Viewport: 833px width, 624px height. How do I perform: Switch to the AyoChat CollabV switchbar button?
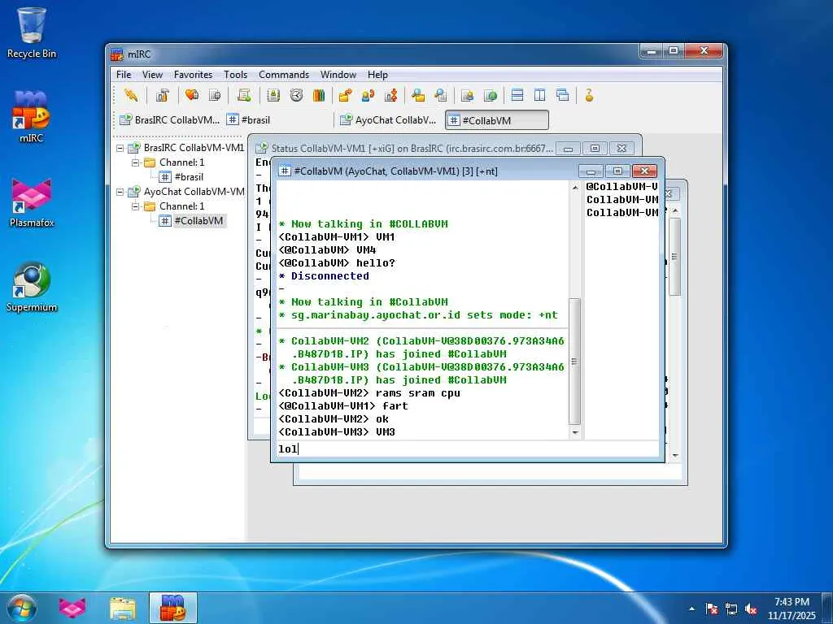tap(390, 120)
